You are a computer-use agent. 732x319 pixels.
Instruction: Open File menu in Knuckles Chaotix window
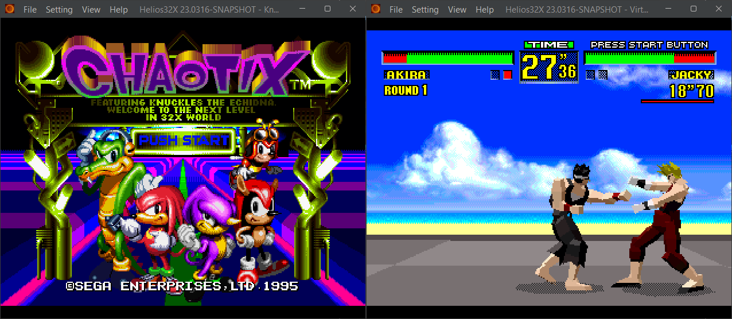click(30, 10)
